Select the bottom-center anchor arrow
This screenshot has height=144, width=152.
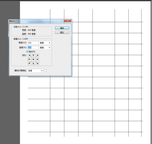click(x=33, y=63)
